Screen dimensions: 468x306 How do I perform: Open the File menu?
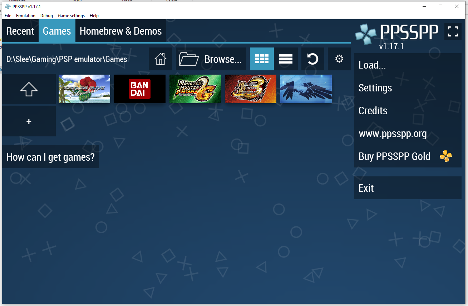pos(8,16)
